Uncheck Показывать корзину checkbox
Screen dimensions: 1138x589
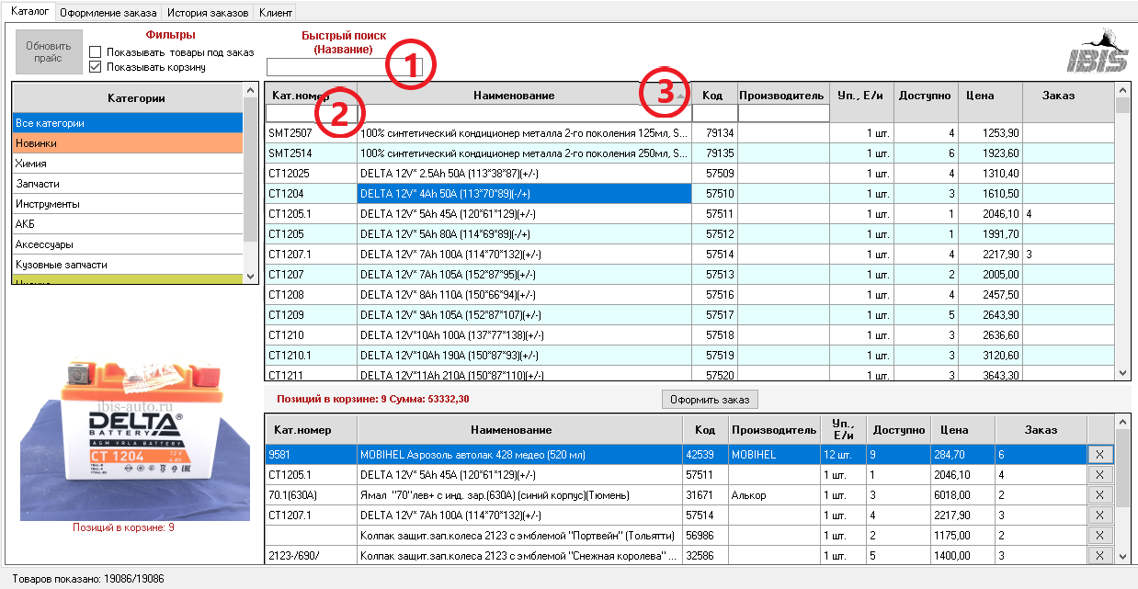[x=96, y=67]
